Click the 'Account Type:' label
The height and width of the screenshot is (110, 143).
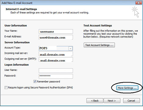point(13,48)
